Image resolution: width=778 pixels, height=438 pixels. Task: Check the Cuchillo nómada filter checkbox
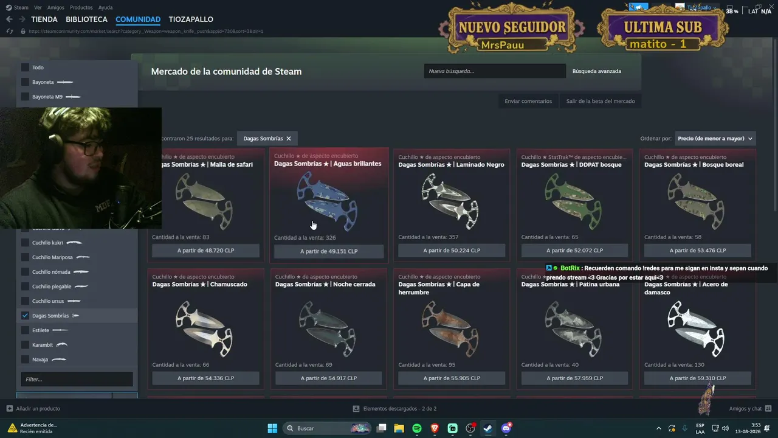(25, 272)
